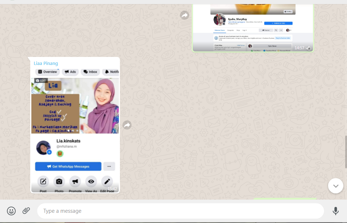347x223 pixels.
Task: Click the paperclip attach icon
Action: click(x=26, y=211)
